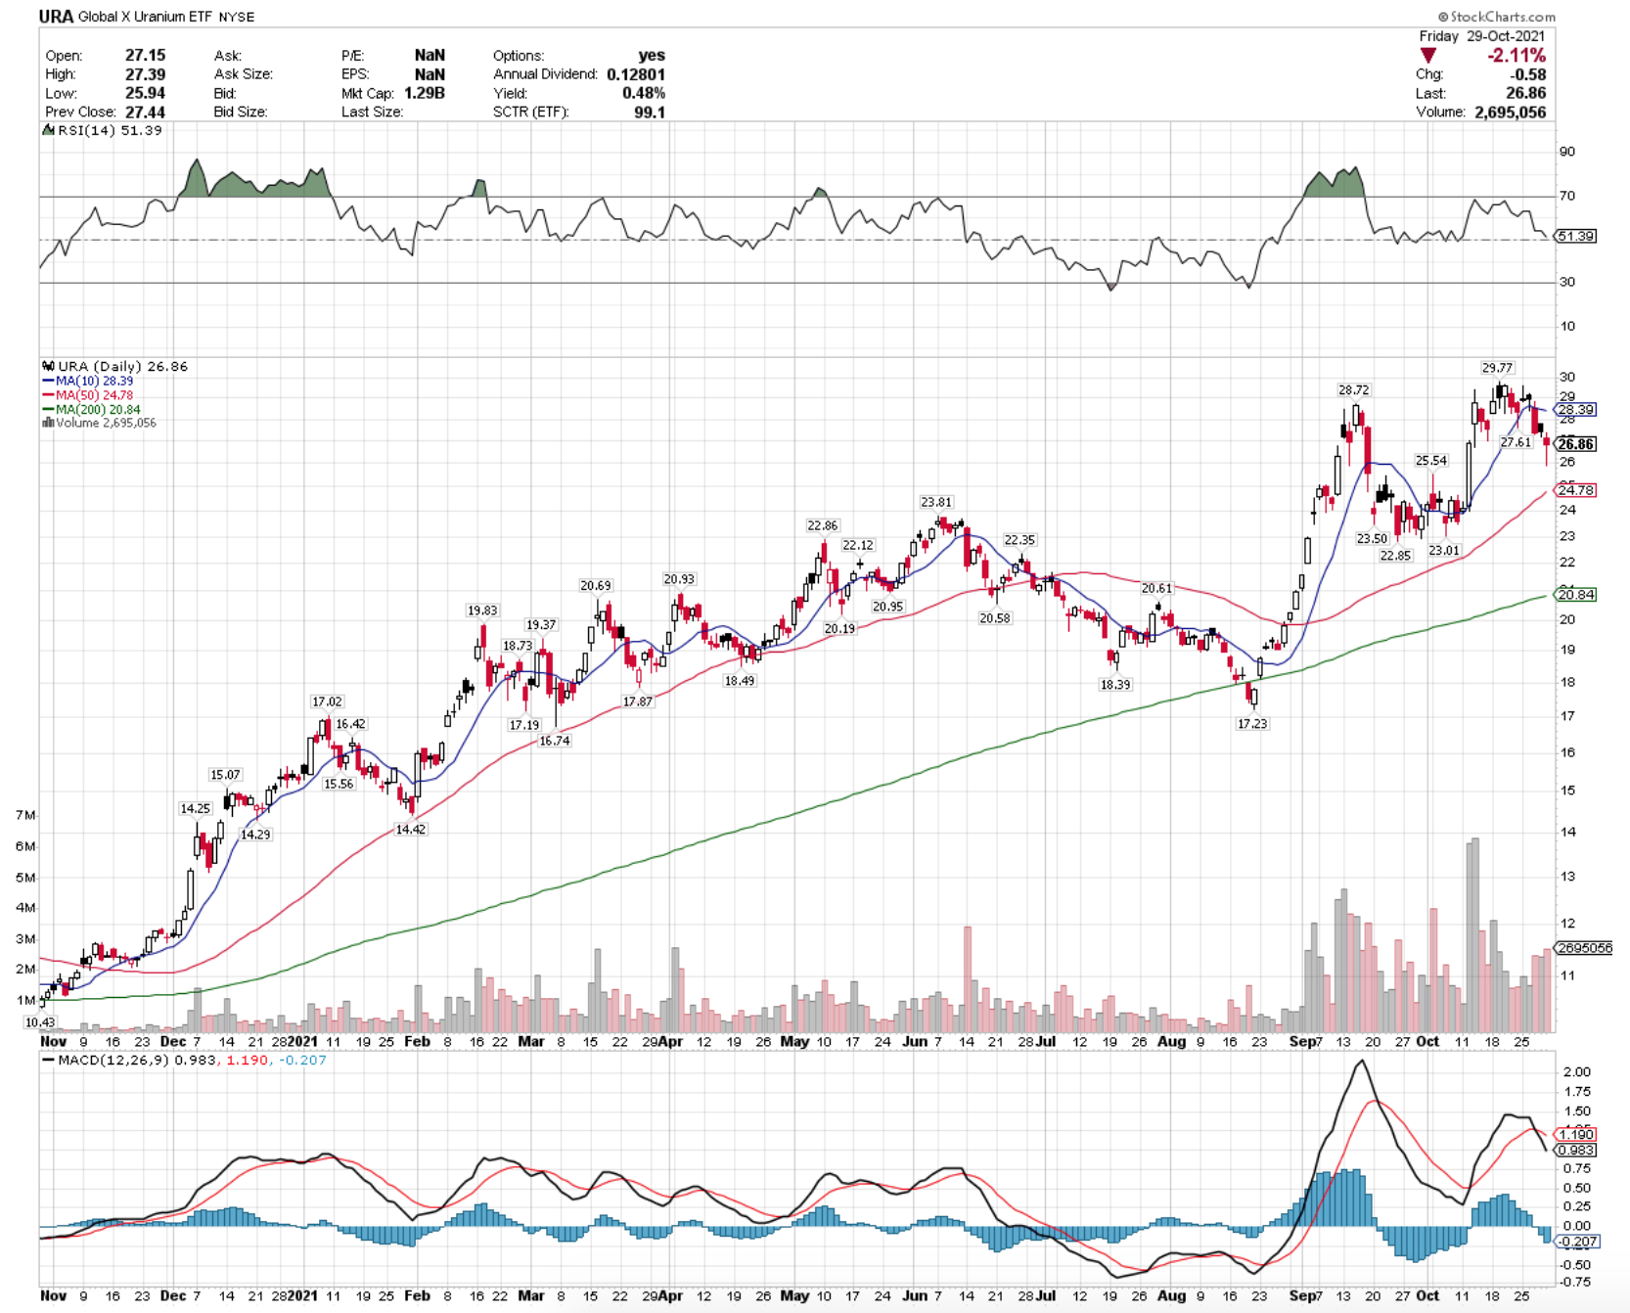Click the 2695056 volume tag on axis
This screenshot has width=1630, height=1313.
tap(1584, 948)
